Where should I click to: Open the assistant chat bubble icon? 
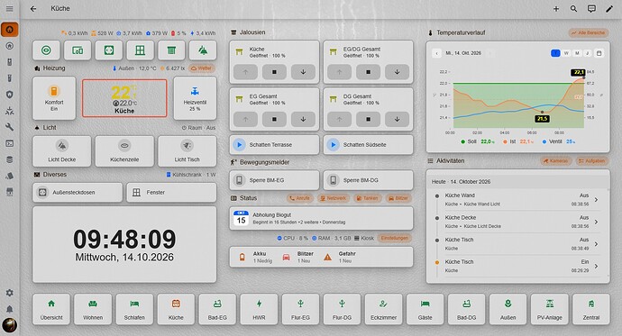591,9
